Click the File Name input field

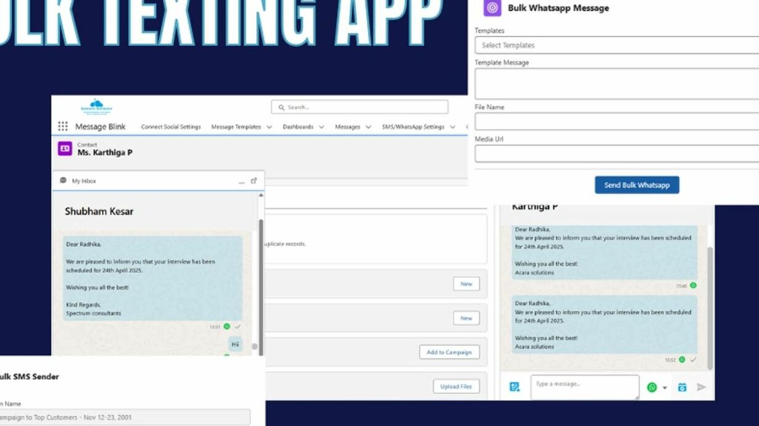(x=616, y=121)
